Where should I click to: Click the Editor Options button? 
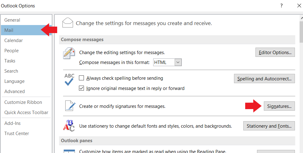[x=275, y=52]
